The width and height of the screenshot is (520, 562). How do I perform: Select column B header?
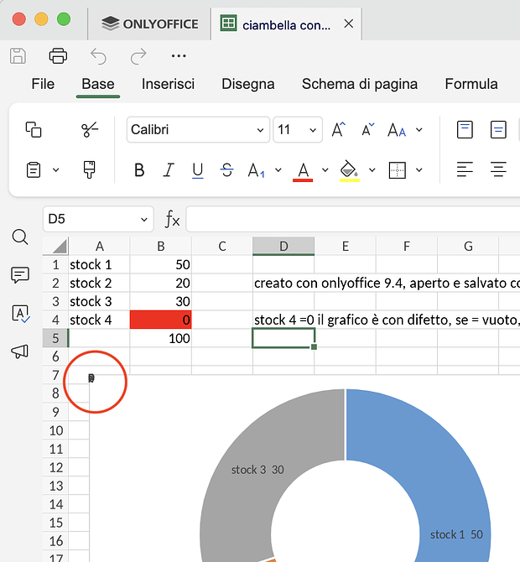(x=161, y=247)
